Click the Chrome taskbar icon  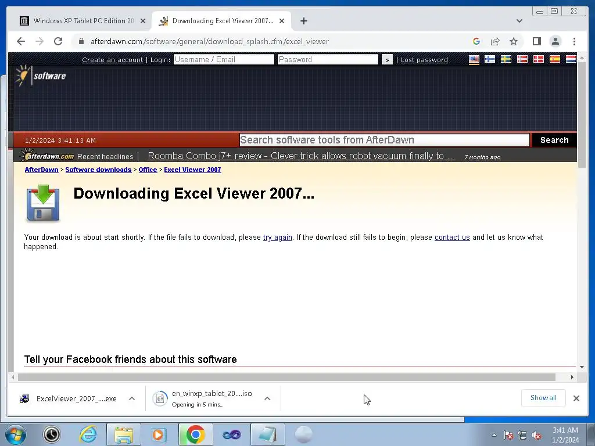pyautogui.click(x=195, y=434)
